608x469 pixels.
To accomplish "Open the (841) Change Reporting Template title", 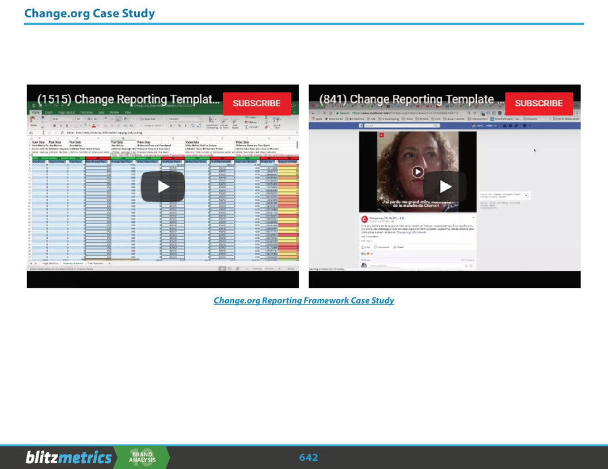I will coord(411,99).
